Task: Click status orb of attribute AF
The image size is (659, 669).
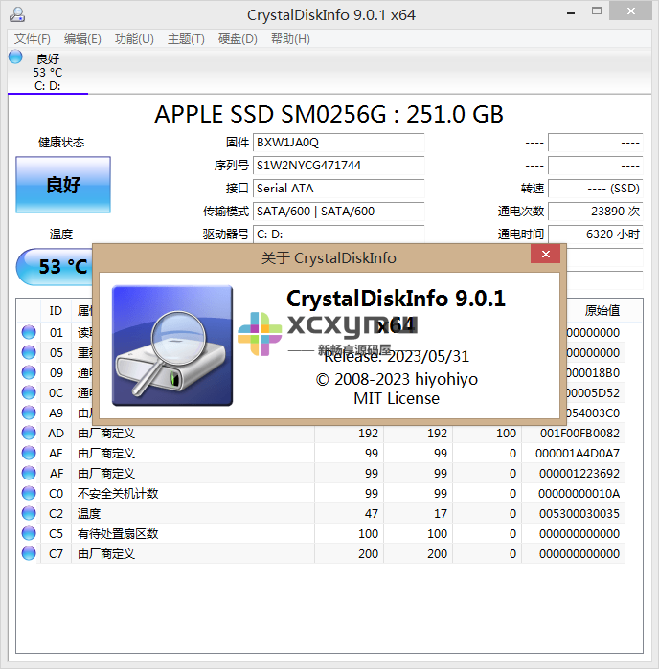Action: pyautogui.click(x=29, y=473)
